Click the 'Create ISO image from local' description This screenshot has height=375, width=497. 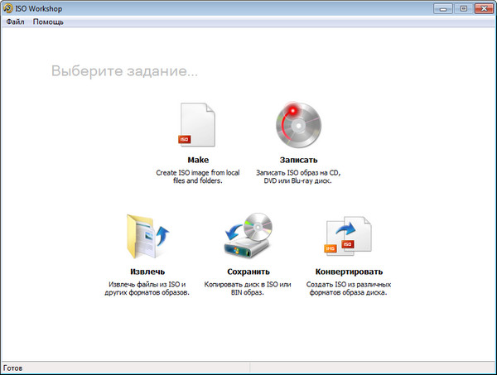click(x=198, y=172)
